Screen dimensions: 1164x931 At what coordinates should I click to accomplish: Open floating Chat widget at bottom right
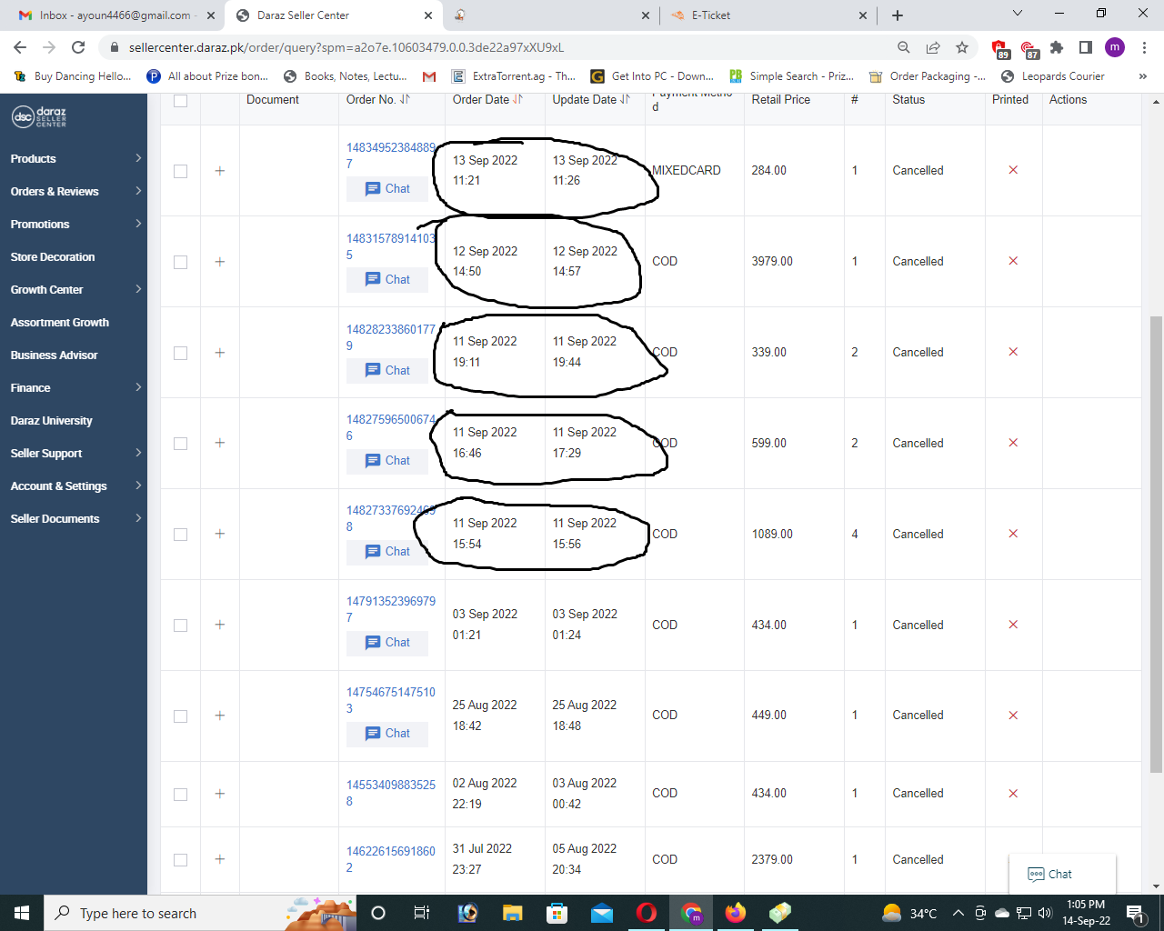click(x=1062, y=874)
